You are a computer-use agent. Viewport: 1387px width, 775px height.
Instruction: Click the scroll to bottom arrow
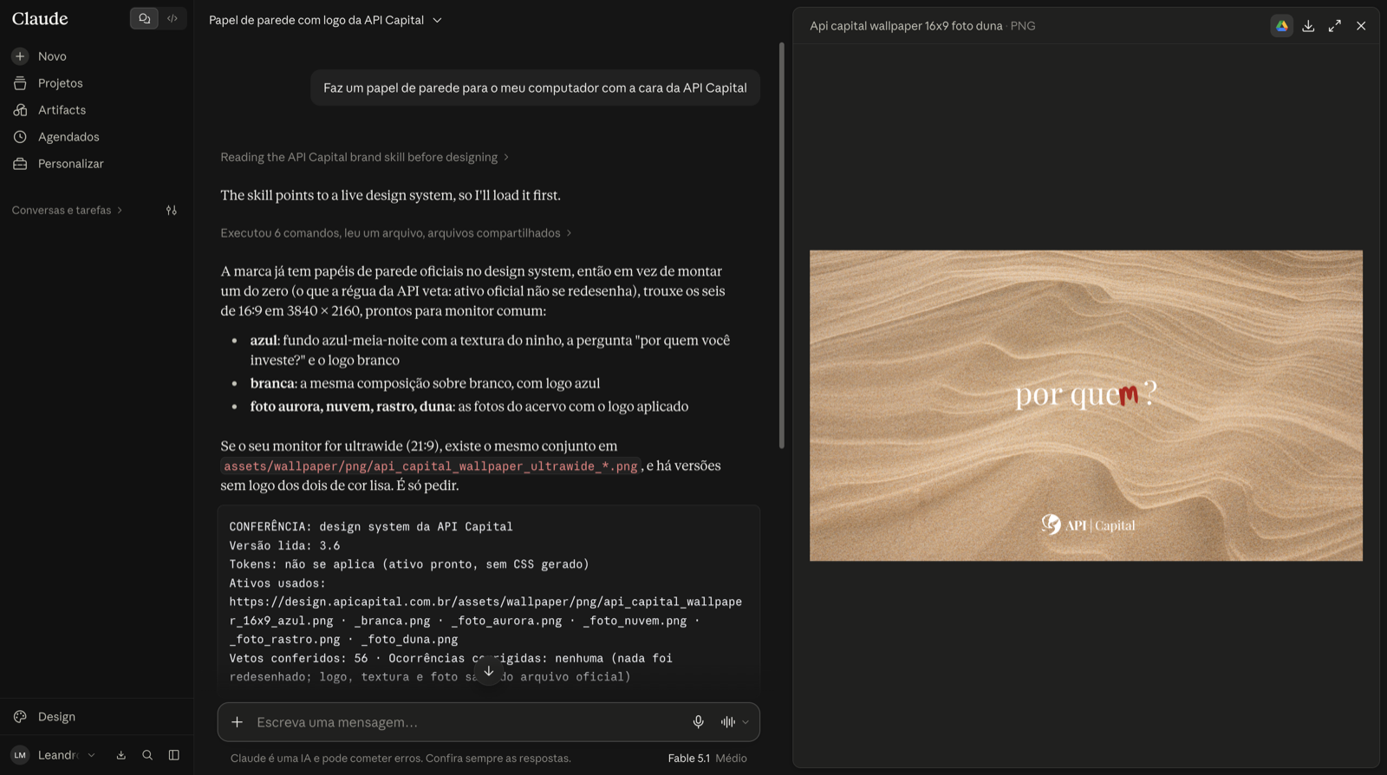click(x=489, y=671)
